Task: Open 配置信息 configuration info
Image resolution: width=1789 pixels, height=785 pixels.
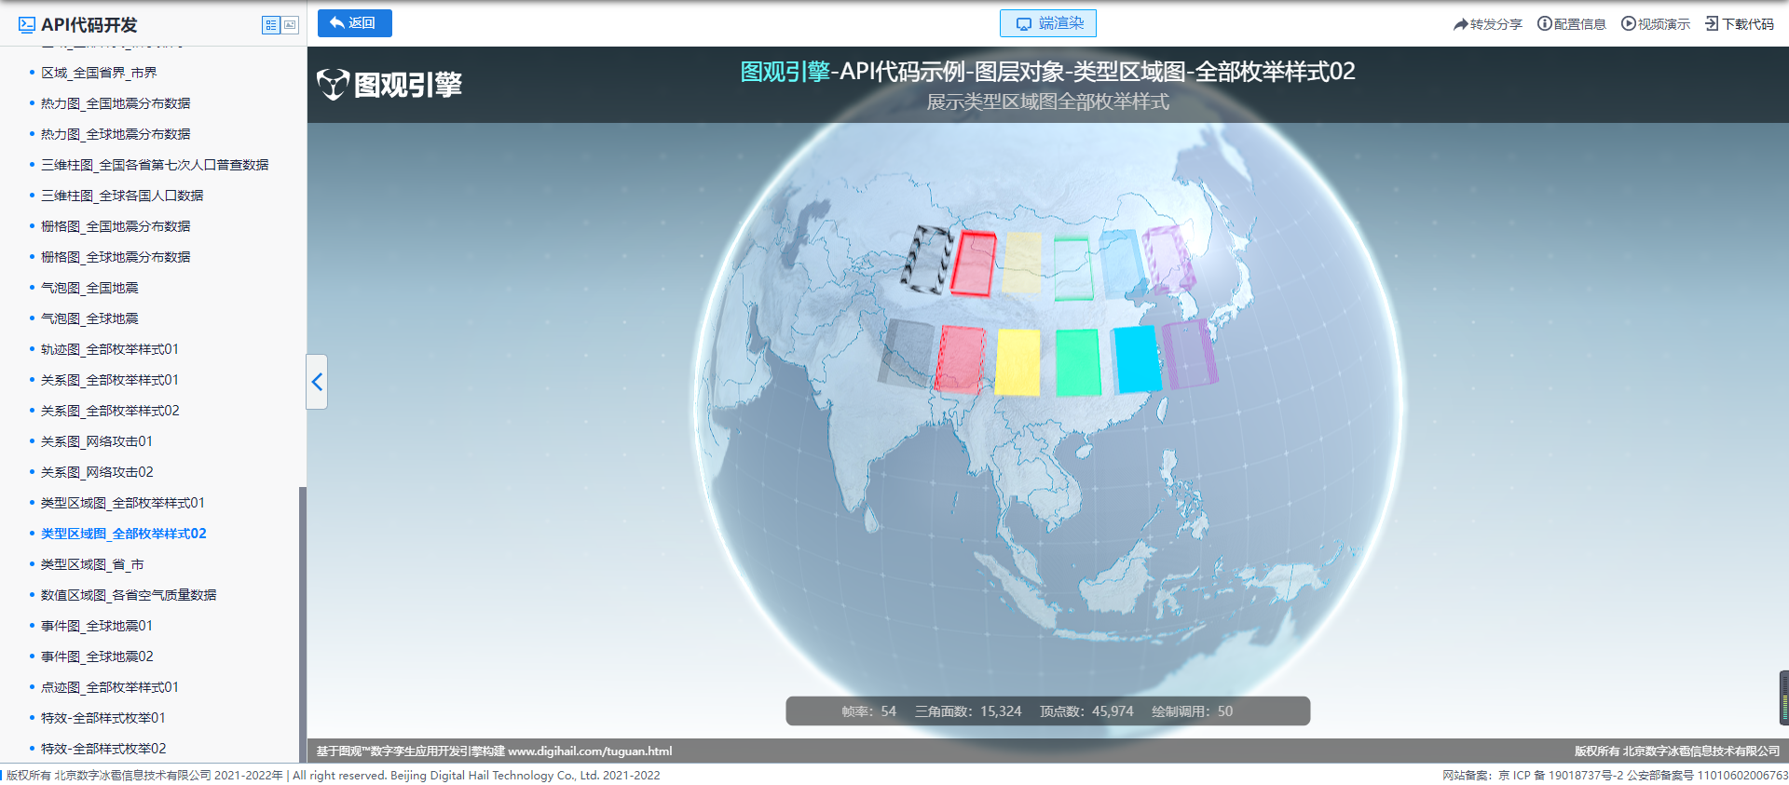Action: click(1572, 24)
